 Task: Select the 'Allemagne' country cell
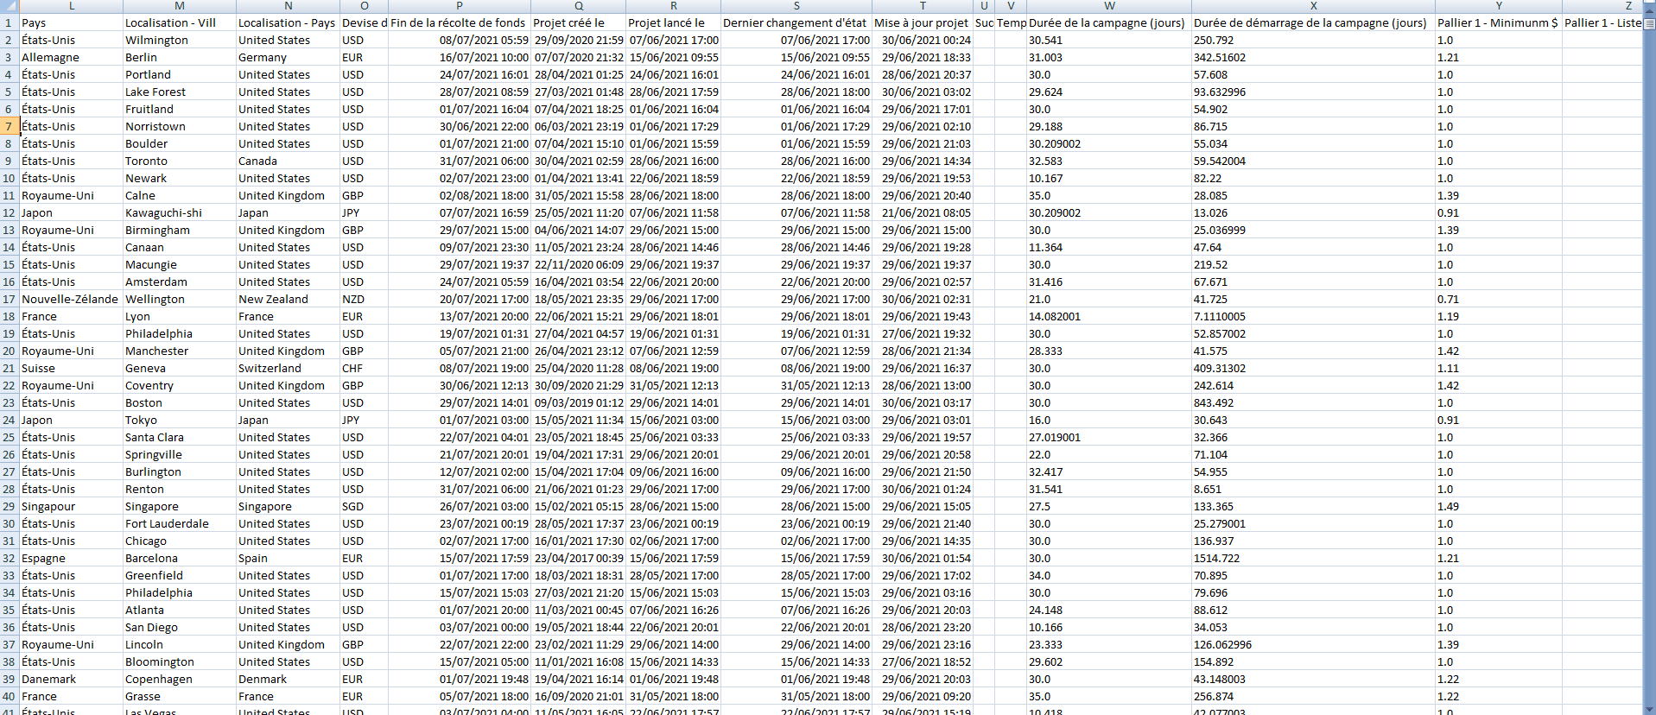coord(71,57)
